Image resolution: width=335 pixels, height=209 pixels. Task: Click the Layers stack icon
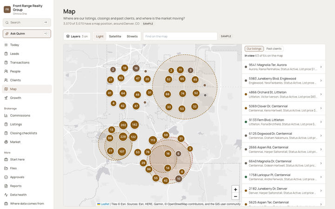(68, 36)
